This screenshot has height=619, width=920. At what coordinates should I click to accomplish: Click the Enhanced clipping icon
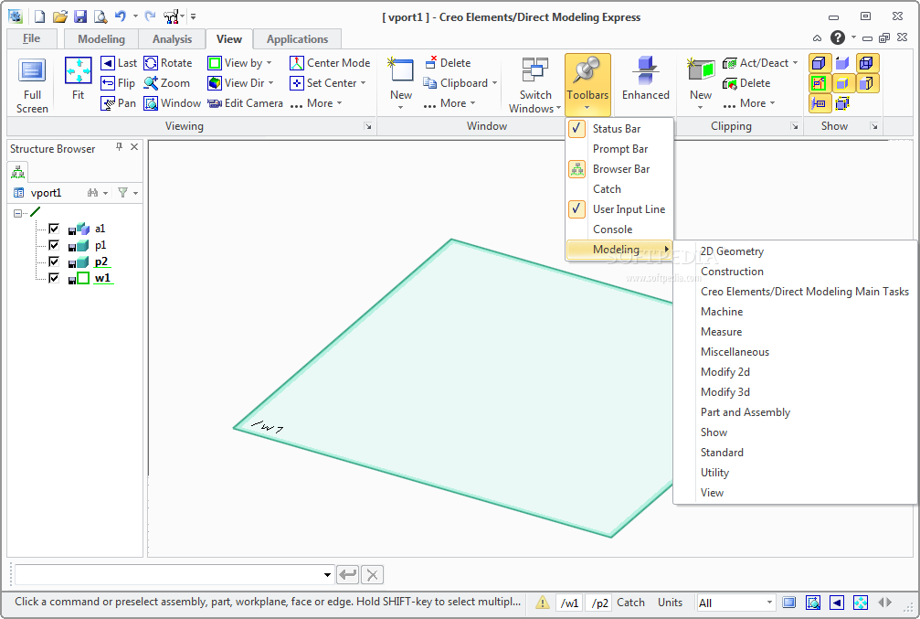point(645,71)
